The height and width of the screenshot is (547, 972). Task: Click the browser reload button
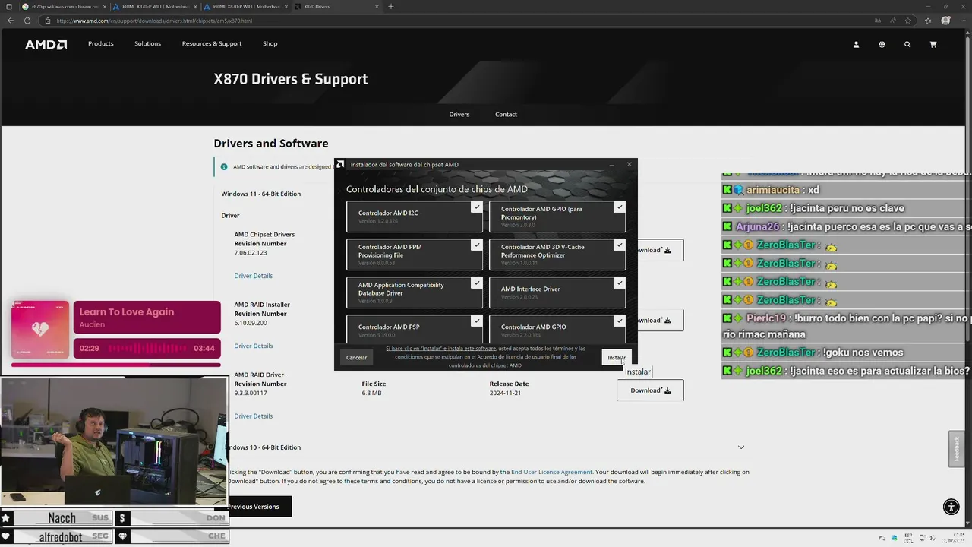27,21
